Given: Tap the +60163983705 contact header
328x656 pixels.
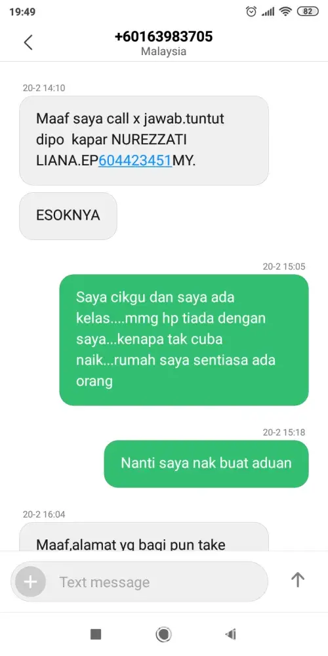Looking at the screenshot, I should 163,37.
